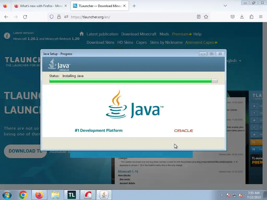Open the red installer taskbar icon
The width and height of the screenshot is (267, 200).
(x=88, y=195)
